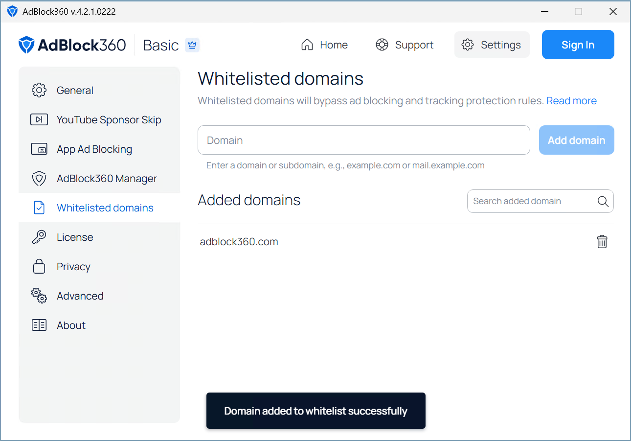Click the Add domain button
The height and width of the screenshot is (441, 631).
[x=577, y=140]
